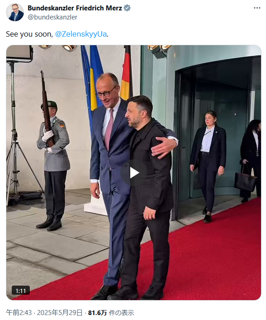Open the 81.6万 件の表示 view count
Viewport: 266px width, 320px height.
pos(111,313)
